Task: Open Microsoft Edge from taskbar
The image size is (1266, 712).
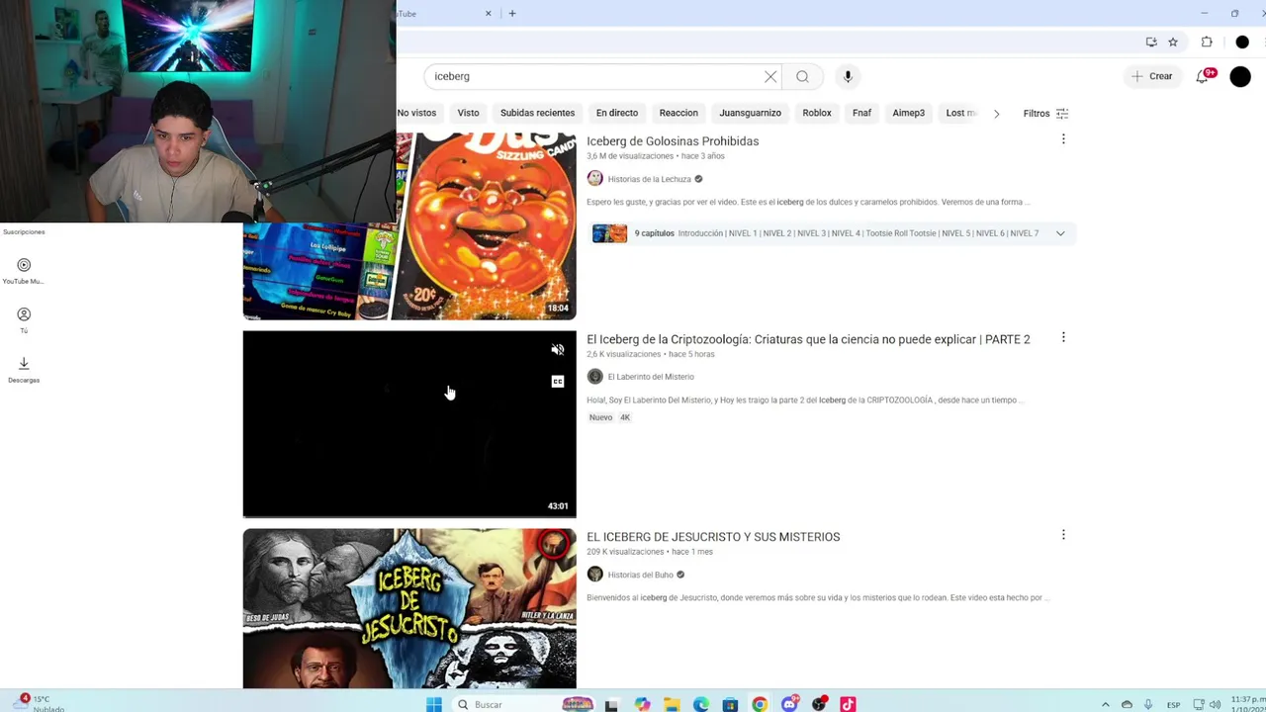Action: (x=701, y=704)
